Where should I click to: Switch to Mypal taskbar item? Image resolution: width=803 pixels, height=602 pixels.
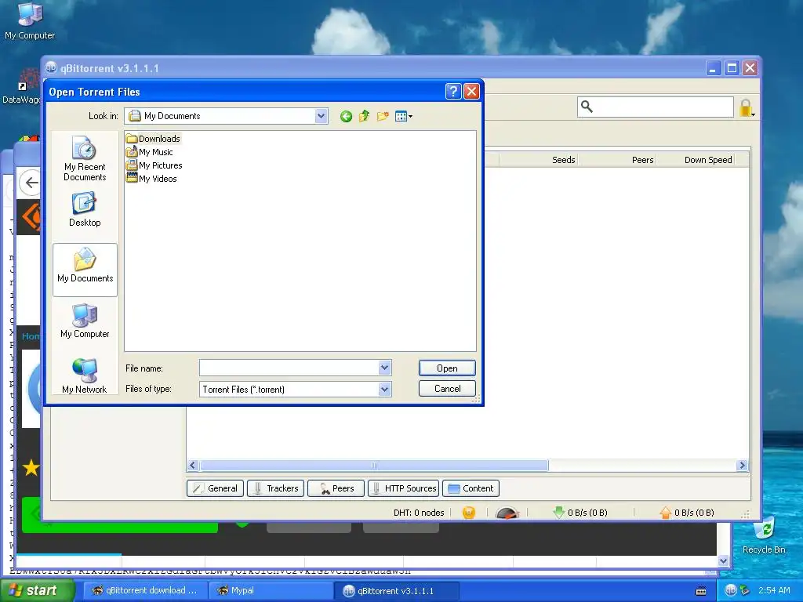pyautogui.click(x=270, y=590)
